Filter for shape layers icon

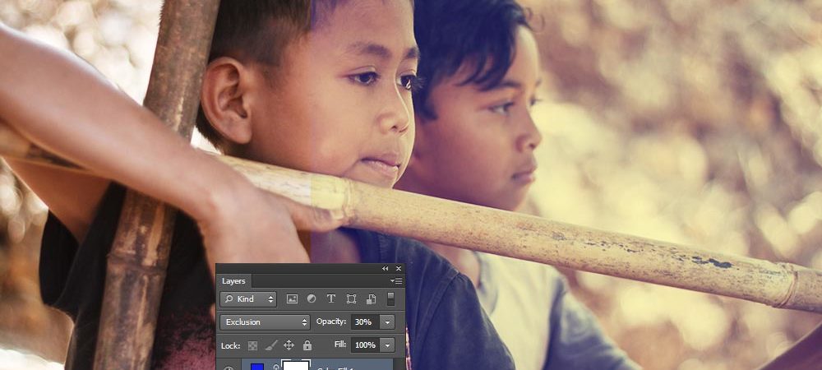pyautogui.click(x=351, y=298)
